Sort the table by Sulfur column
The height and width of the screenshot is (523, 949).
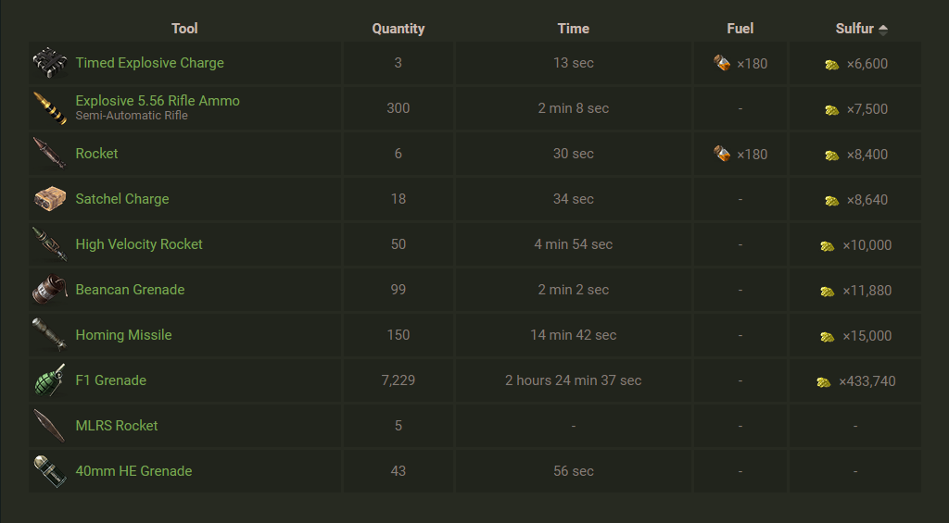[854, 29]
